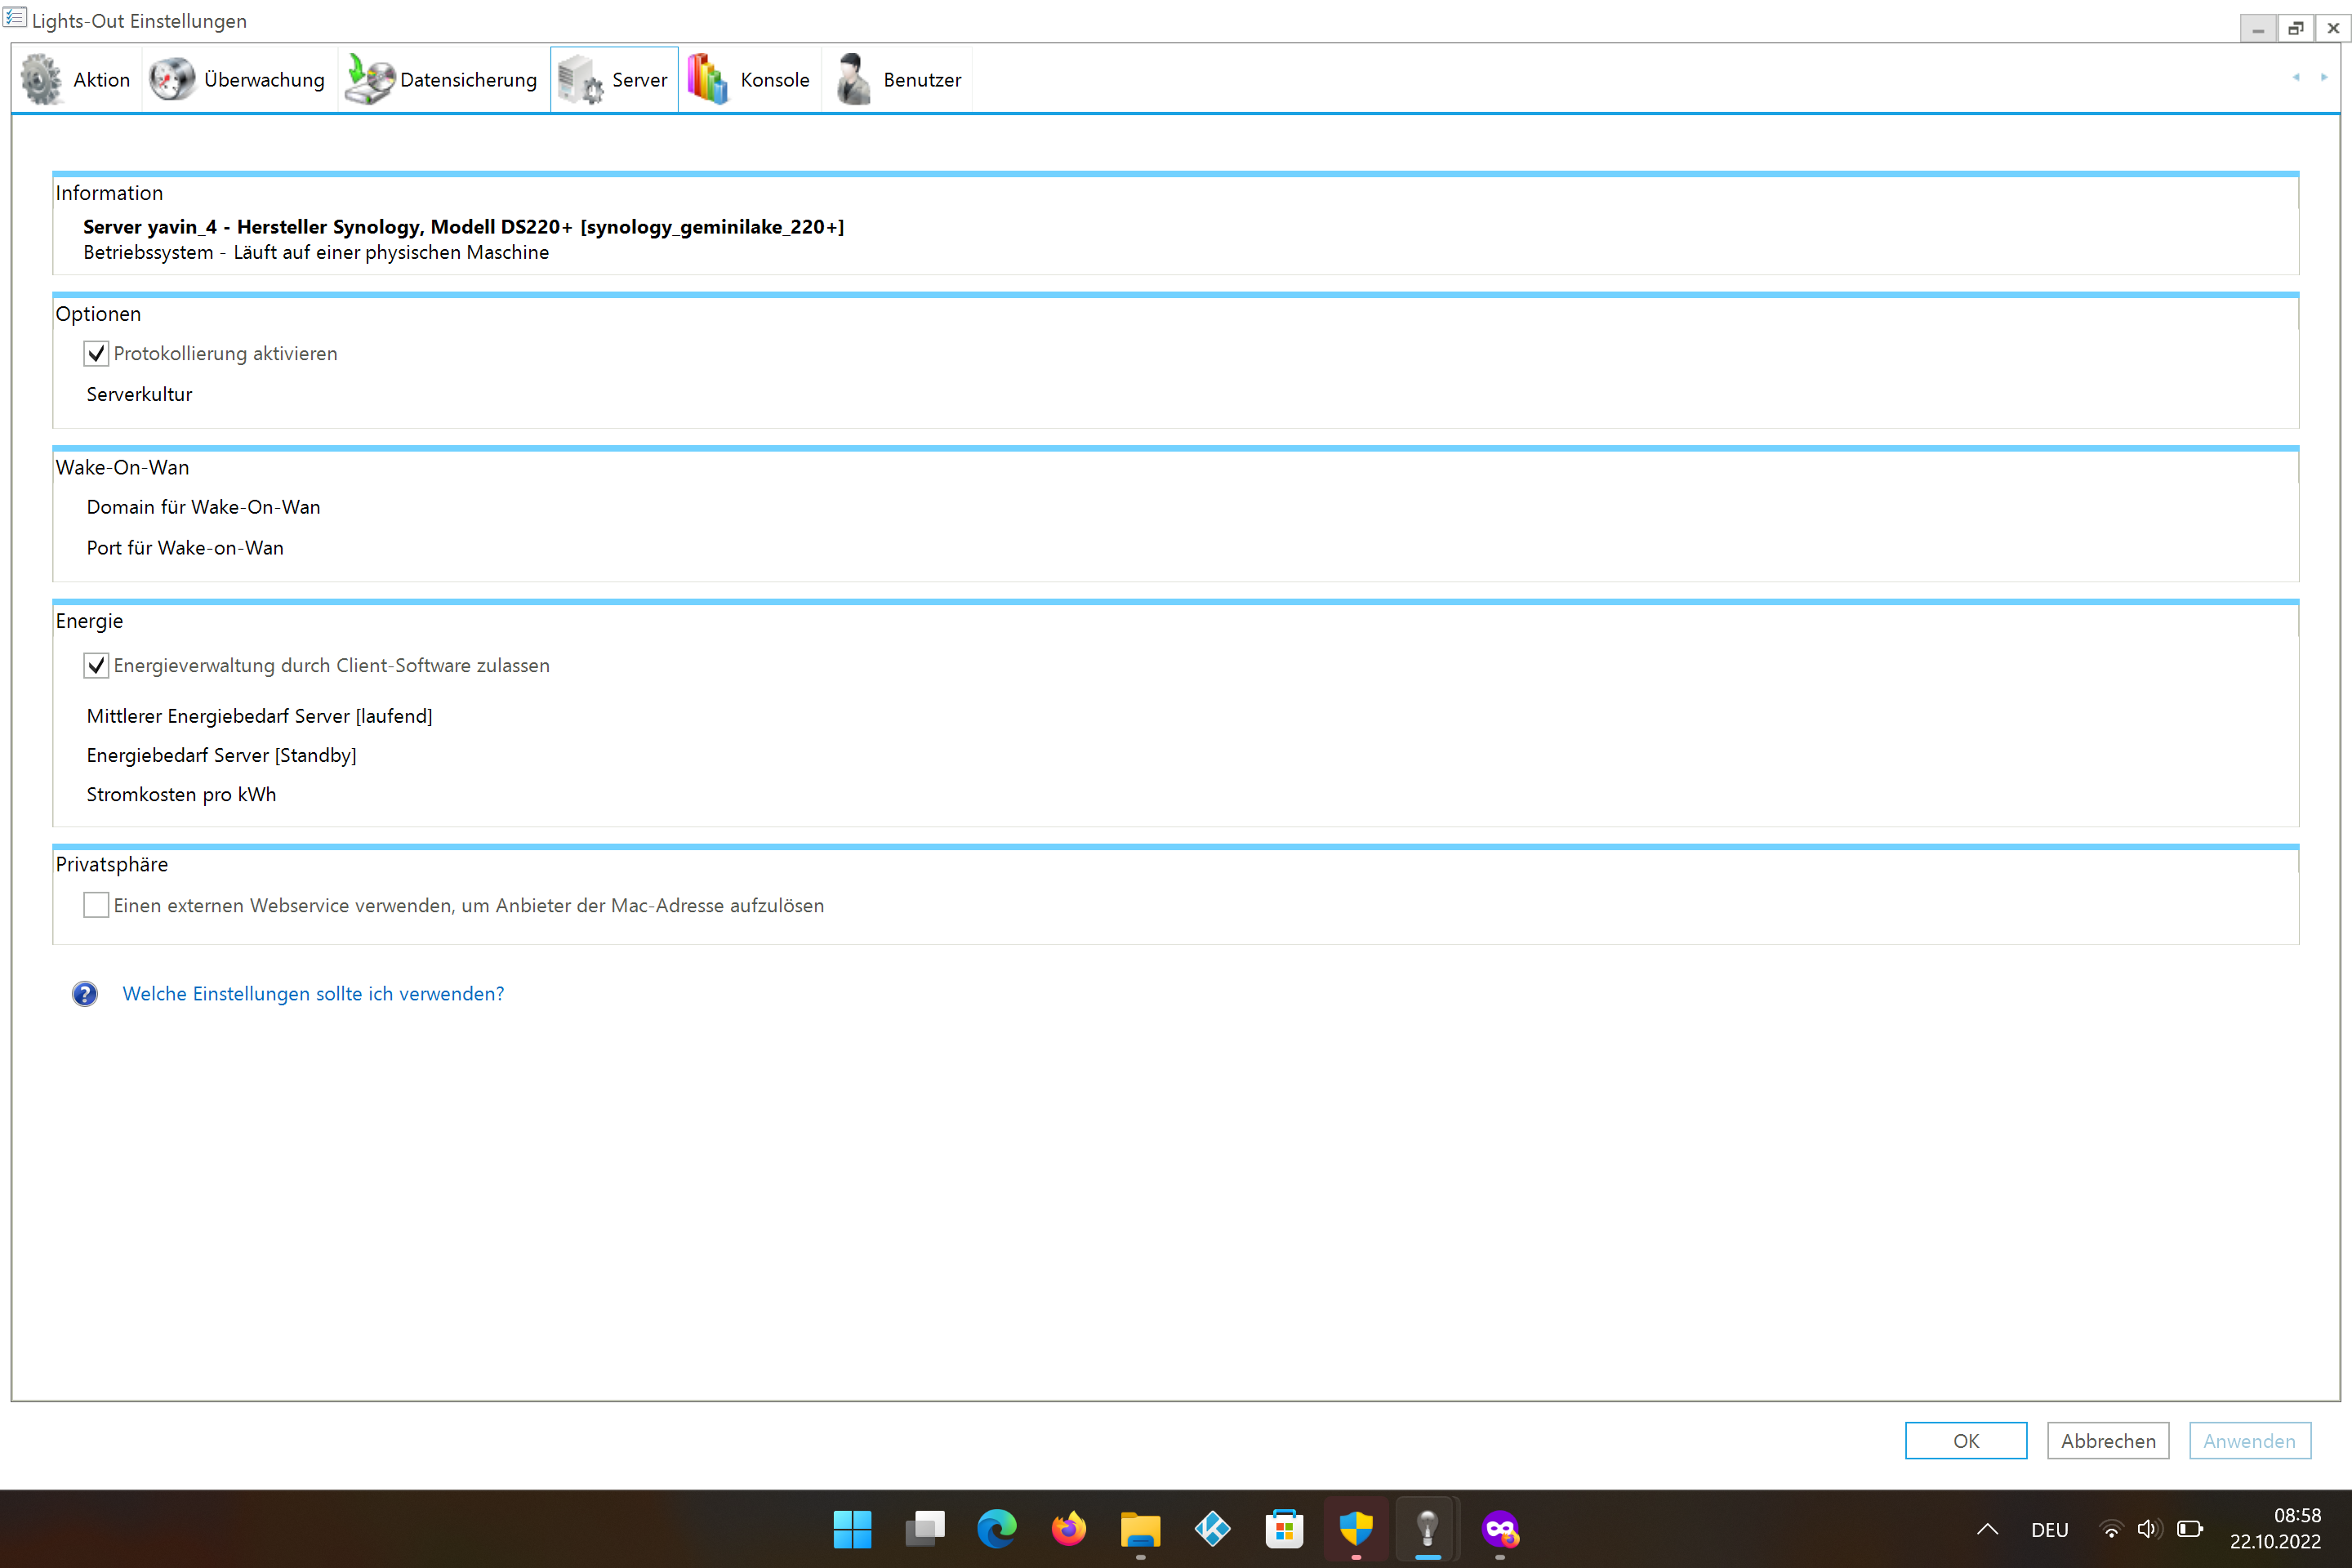
Task: Open the Konsole chart icon
Action: 708,78
